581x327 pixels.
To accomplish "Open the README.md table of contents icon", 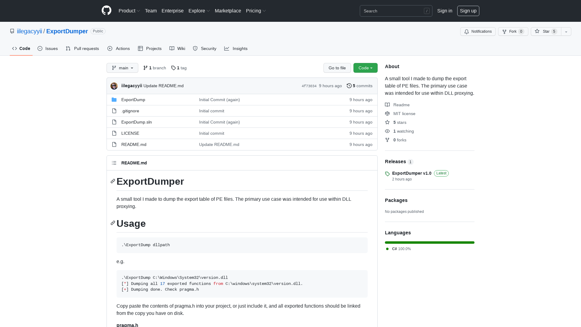I will click(114, 163).
